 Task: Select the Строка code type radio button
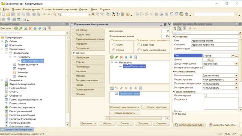(114, 50)
